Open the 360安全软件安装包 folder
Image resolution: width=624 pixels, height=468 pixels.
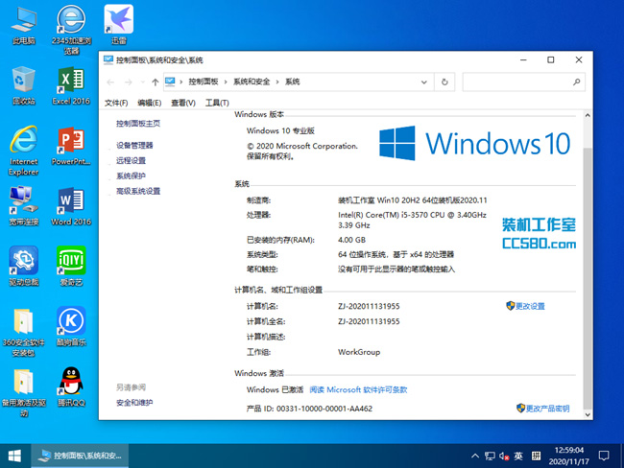click(24, 332)
